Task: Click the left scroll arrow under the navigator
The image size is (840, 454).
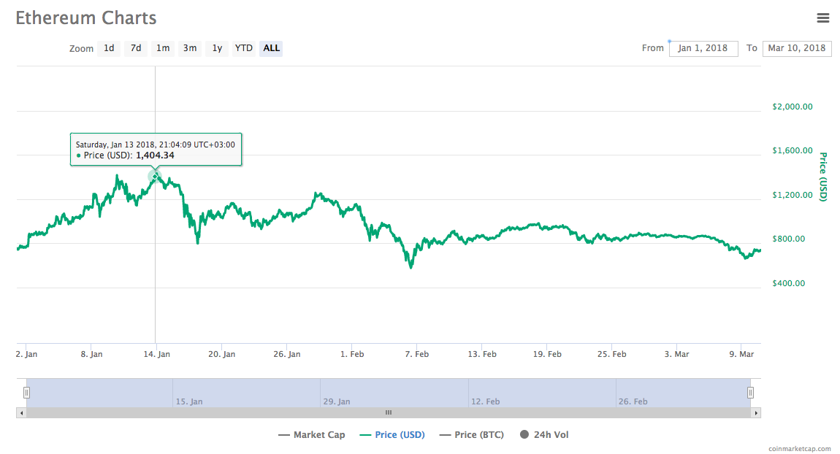Action: 22,412
